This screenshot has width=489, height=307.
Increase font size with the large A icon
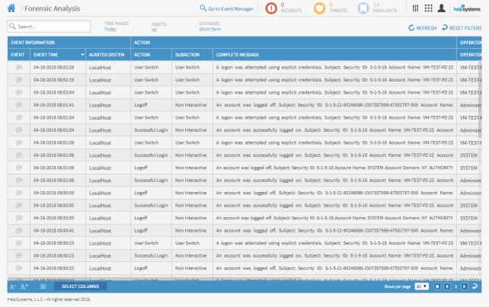(24, 286)
